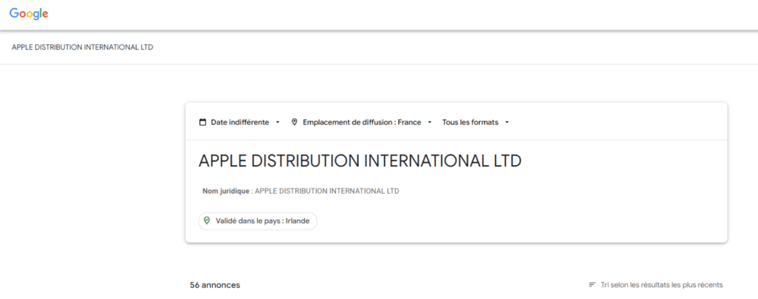Click the arrow next to France location filter
758x299 pixels.
(430, 123)
